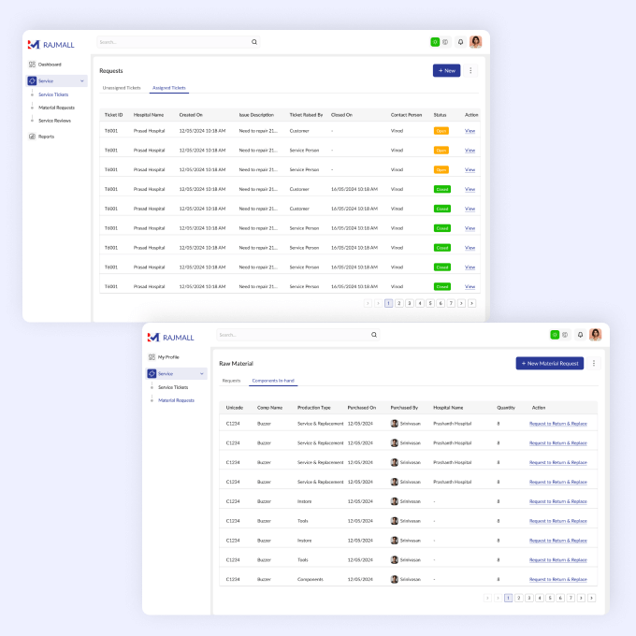This screenshot has width=636, height=636.
Task: Click the Dashboard icon in the sidebar
Action: pyautogui.click(x=32, y=65)
